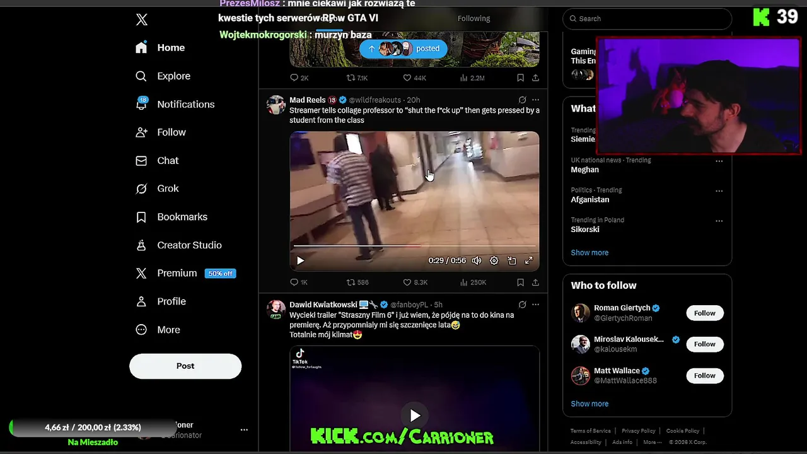Screen dimensions: 807x454
Task: Like top post with 44K likes
Action: 415,78
